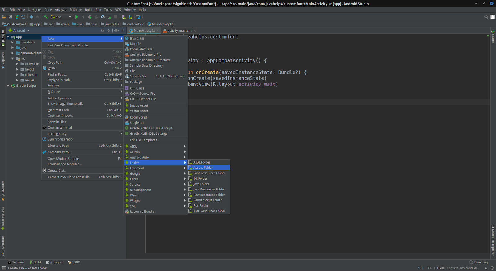This screenshot has height=271, width=496.
Task: Open the Android profiler gauge icon
Action: pos(103,17)
